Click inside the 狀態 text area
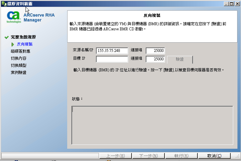Viewport: 241px width, 161px height. 152,125
